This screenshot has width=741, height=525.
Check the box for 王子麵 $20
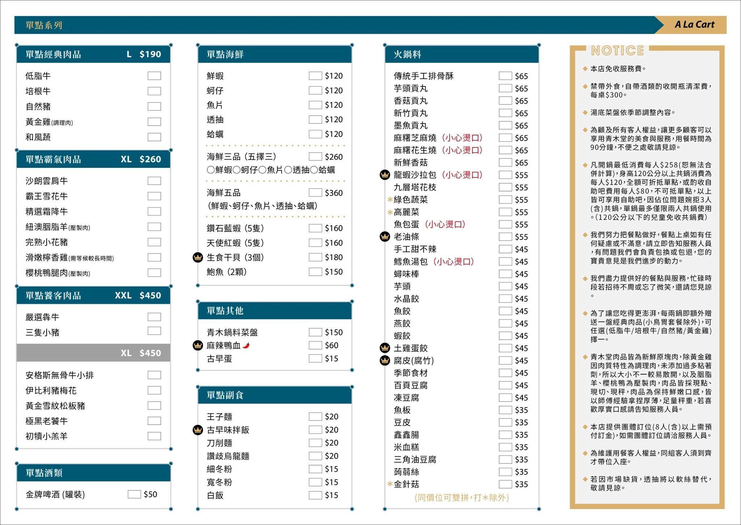(316, 417)
